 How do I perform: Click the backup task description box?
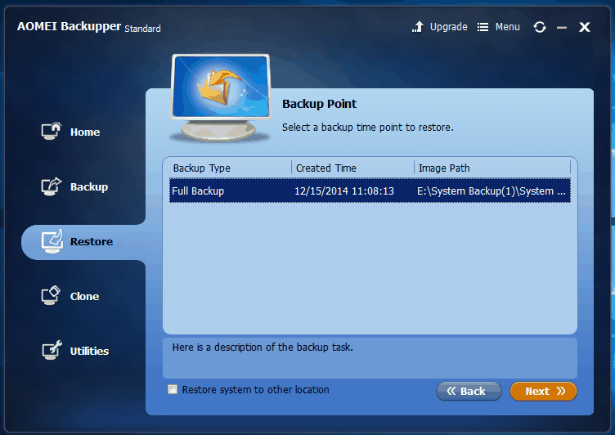(370, 357)
